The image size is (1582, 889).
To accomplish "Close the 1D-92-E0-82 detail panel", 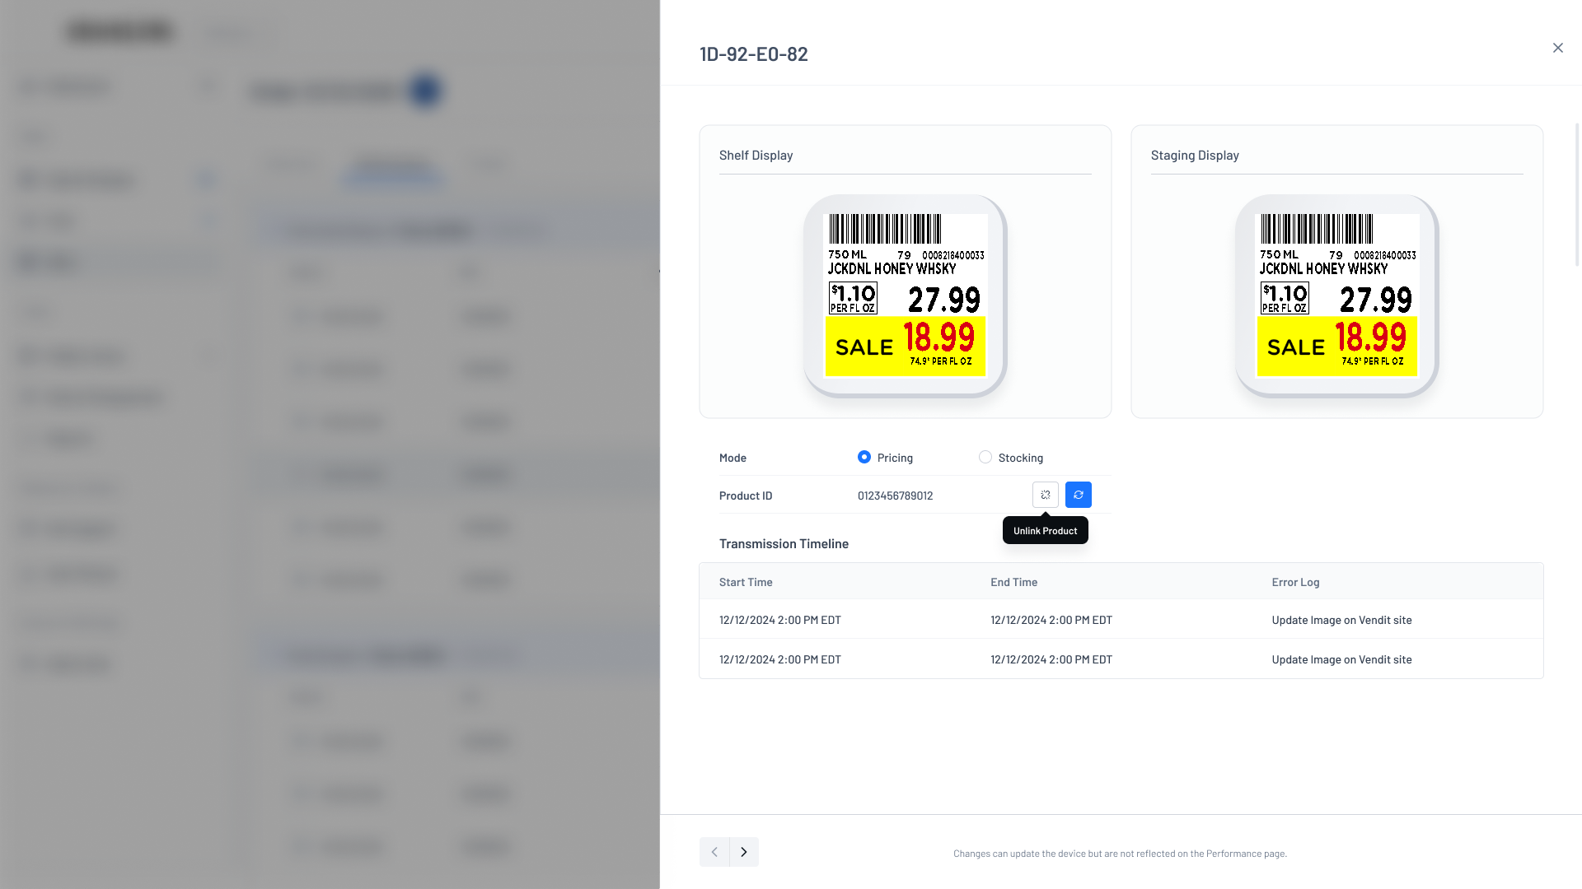I will coord(1557,48).
